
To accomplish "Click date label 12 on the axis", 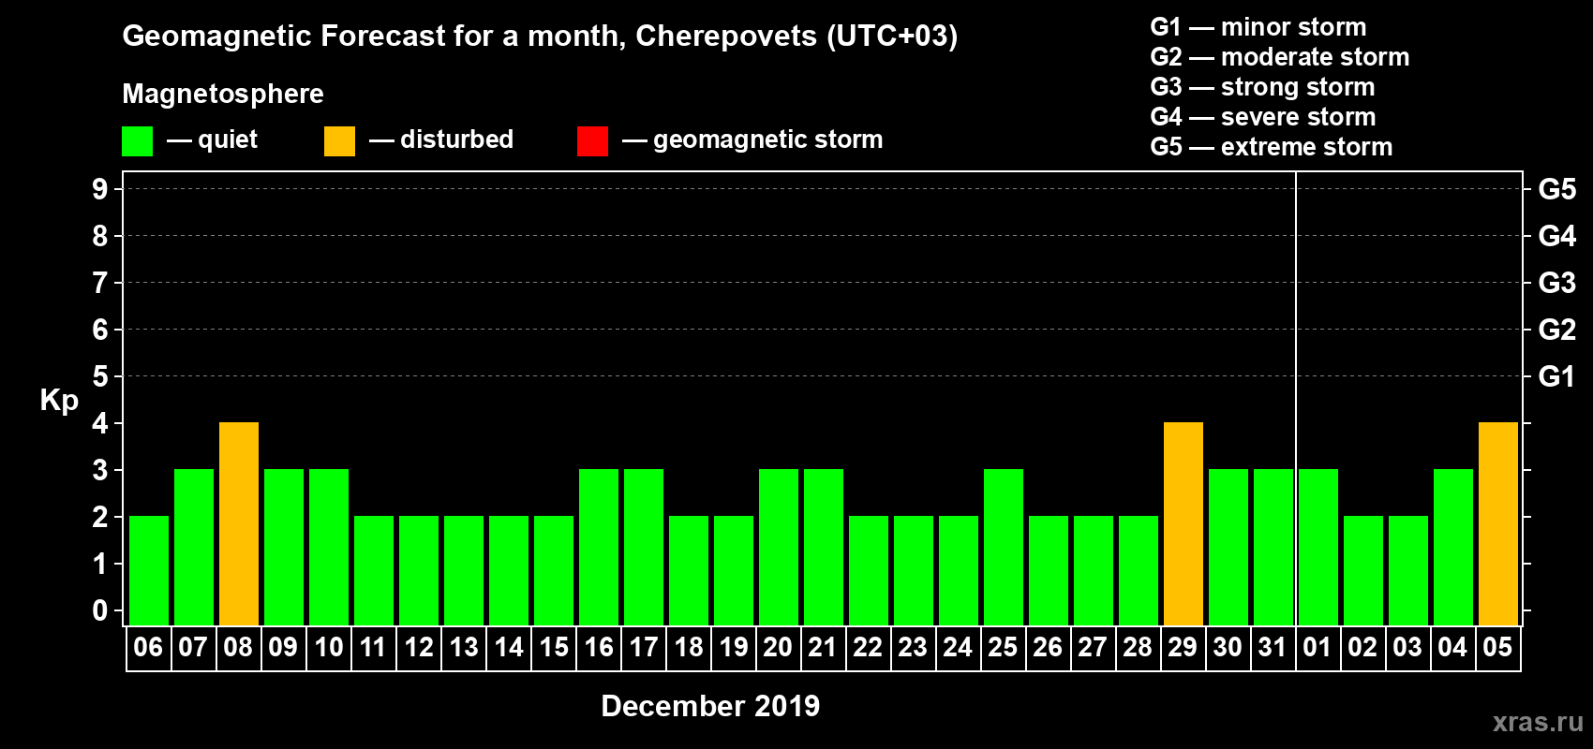I will 418,648.
